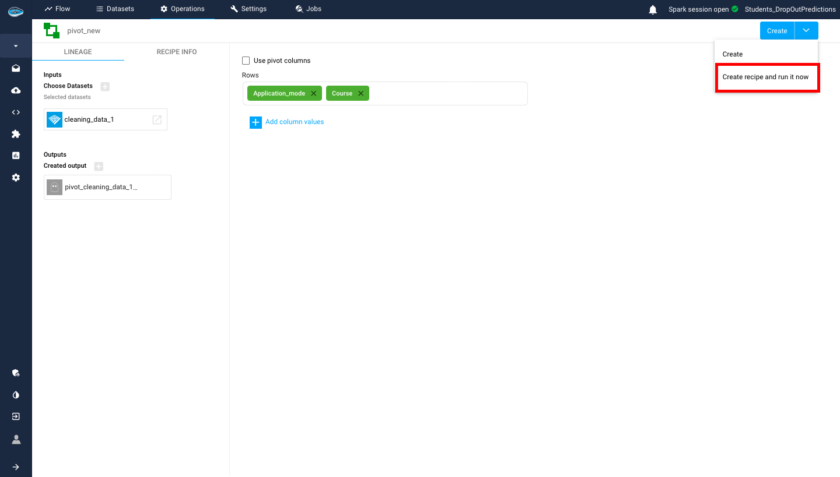840x477 pixels.
Task: Click the notification bell icon
Action: click(653, 9)
